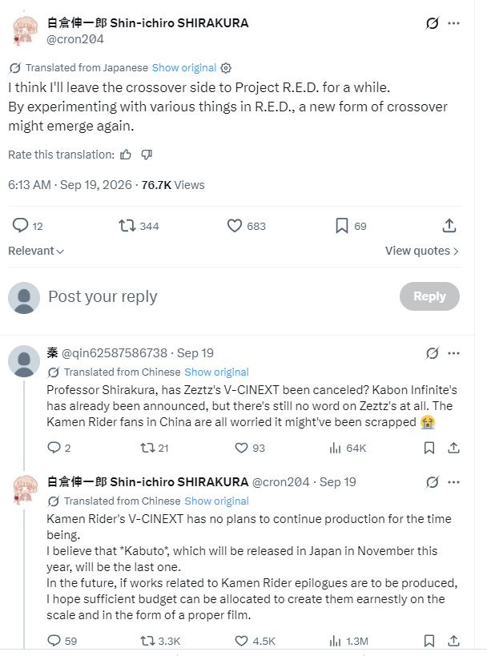487x656 pixels.
Task: Expand the Relevant sort dropdown
Action: [x=36, y=251]
